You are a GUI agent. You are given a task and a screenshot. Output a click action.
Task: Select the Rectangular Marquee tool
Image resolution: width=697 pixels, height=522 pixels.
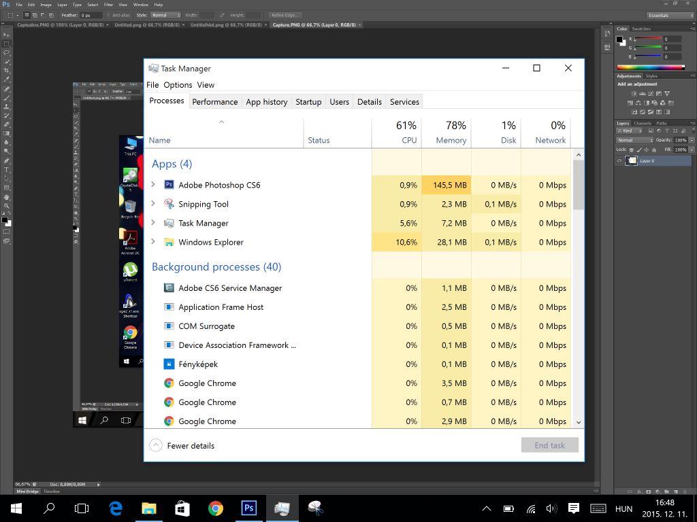pyautogui.click(x=6, y=43)
